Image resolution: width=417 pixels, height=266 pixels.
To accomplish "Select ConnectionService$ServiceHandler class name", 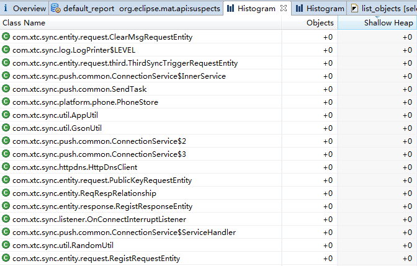I will [124, 233].
